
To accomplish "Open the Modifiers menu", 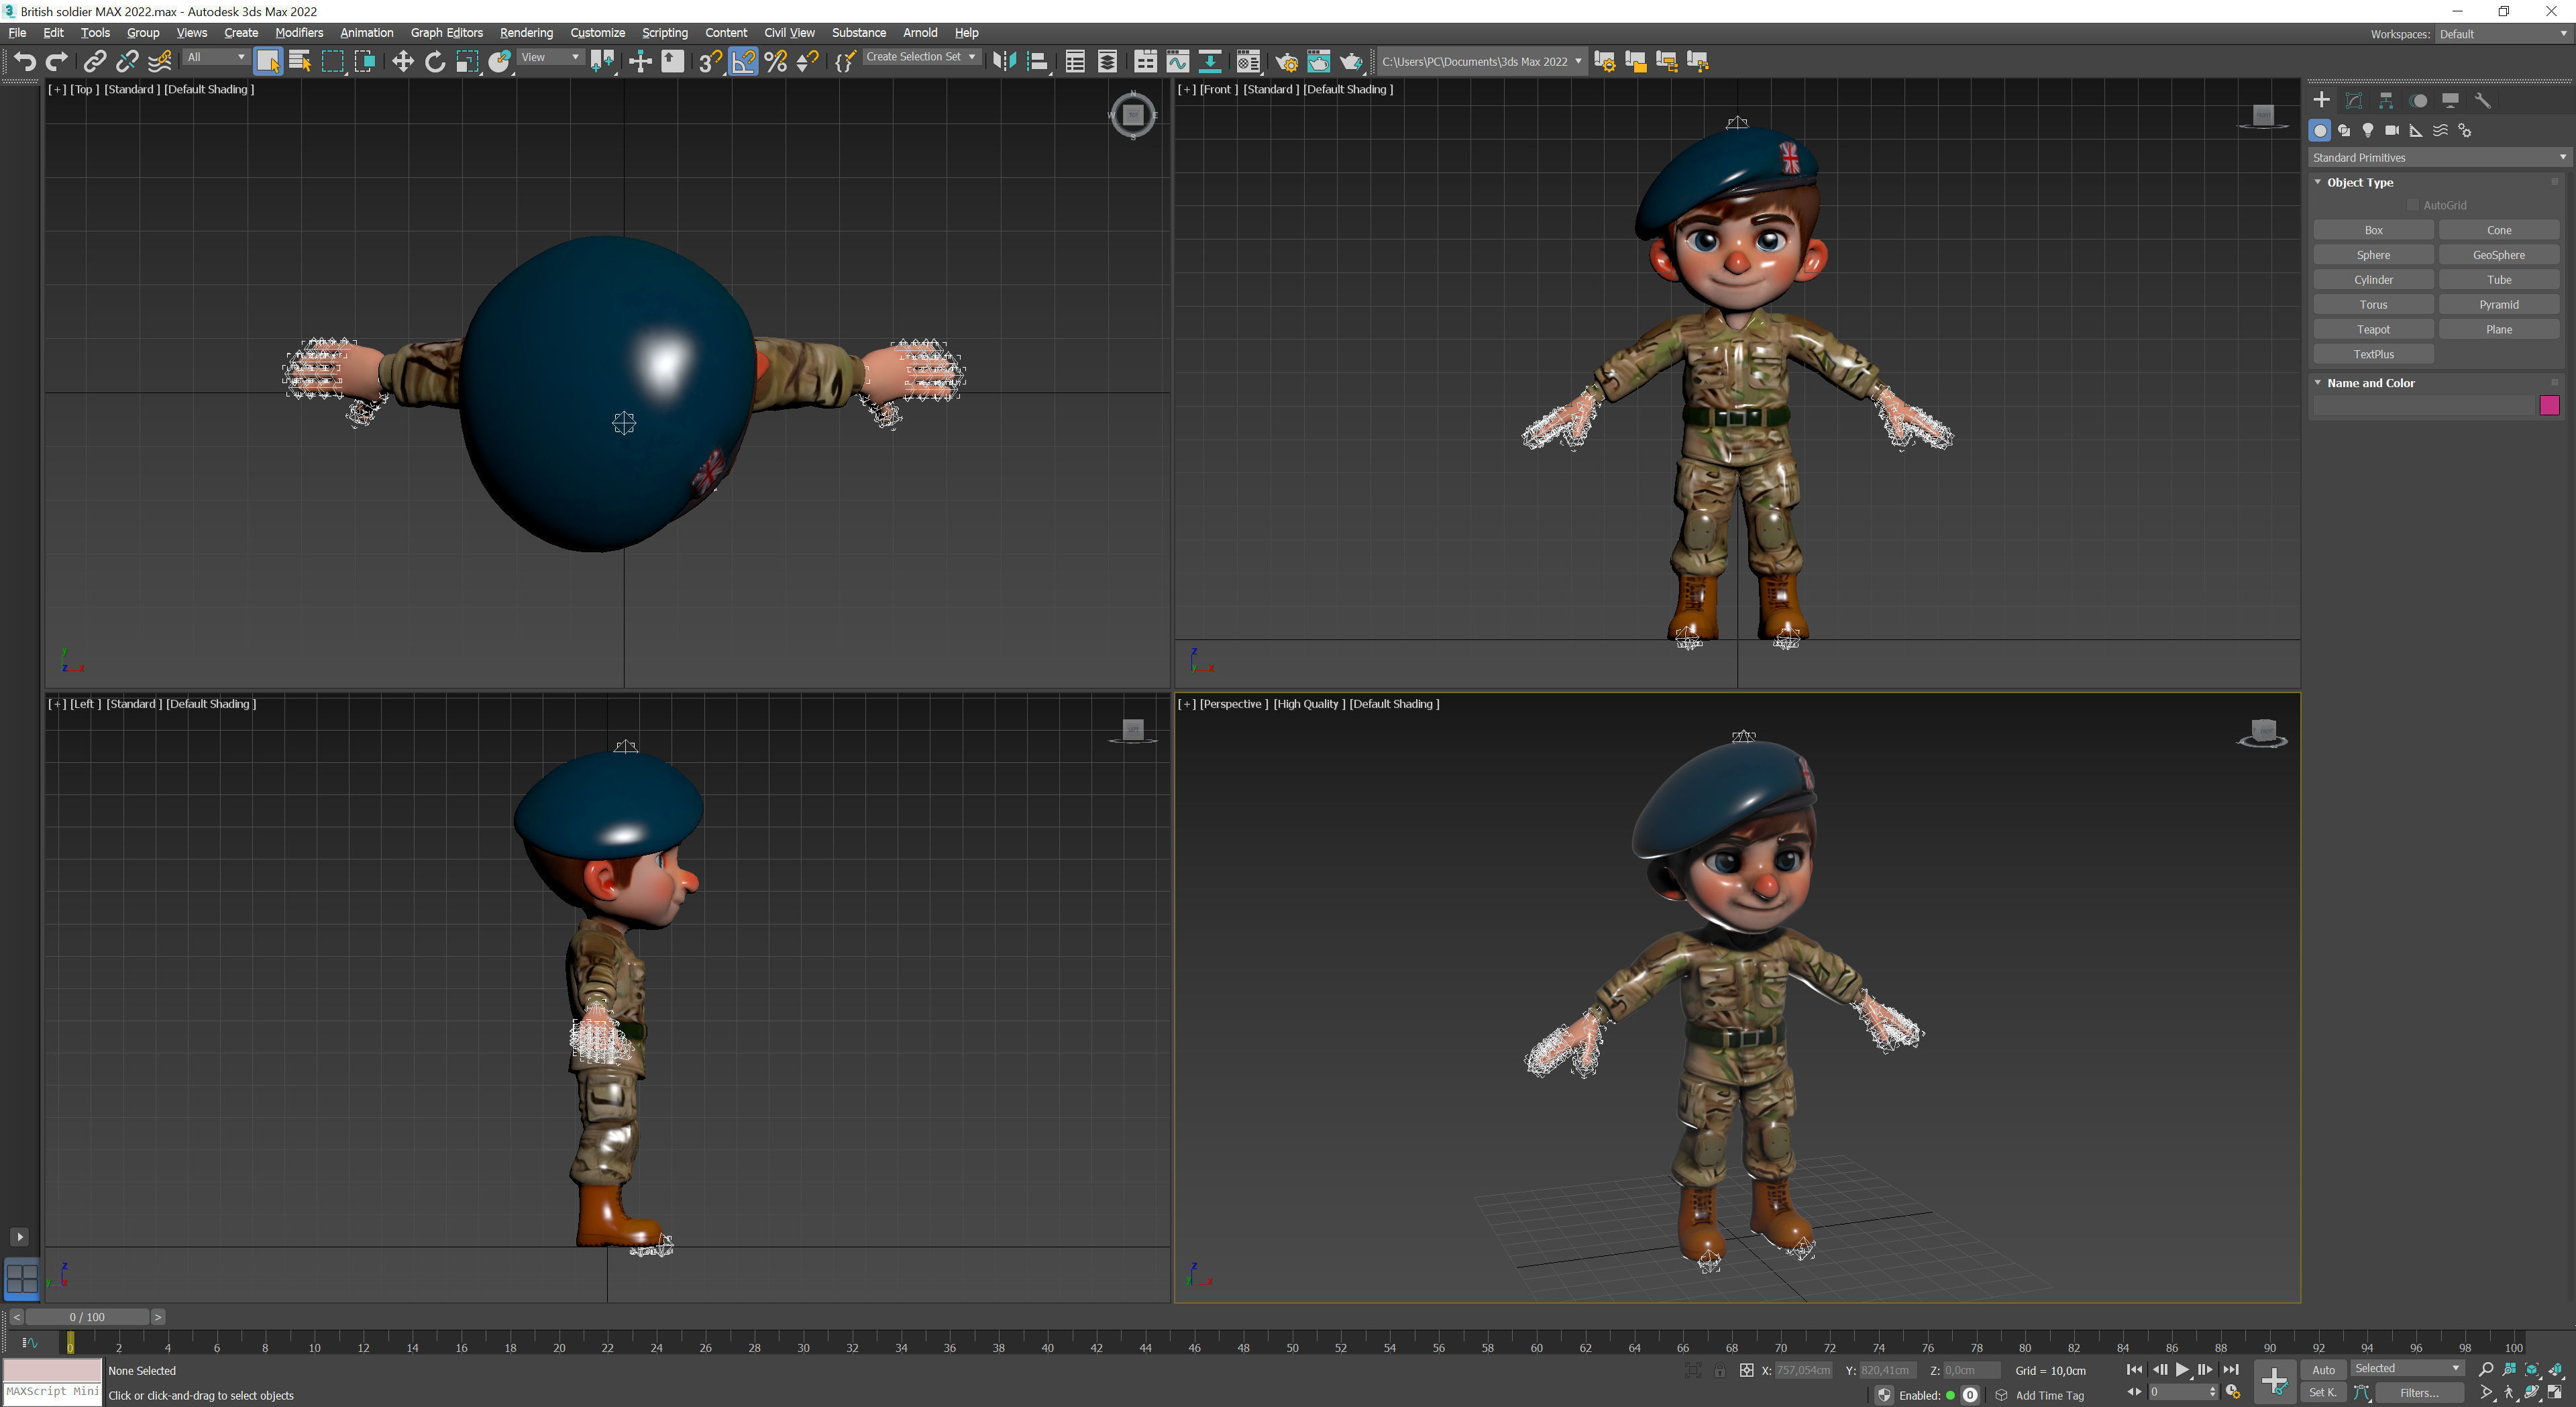I will (x=299, y=33).
